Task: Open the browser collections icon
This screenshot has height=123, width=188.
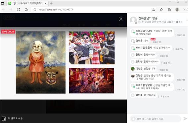Action: [169, 10]
